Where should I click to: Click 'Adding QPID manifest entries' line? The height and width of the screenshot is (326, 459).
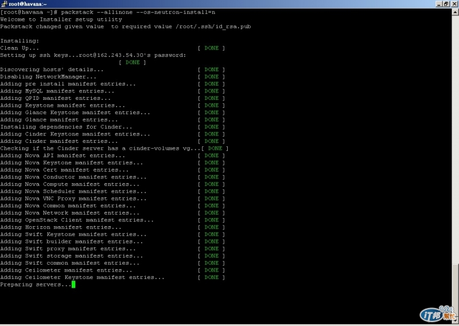click(x=55, y=98)
